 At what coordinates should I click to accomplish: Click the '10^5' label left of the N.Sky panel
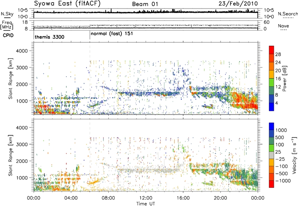click(23, 10)
